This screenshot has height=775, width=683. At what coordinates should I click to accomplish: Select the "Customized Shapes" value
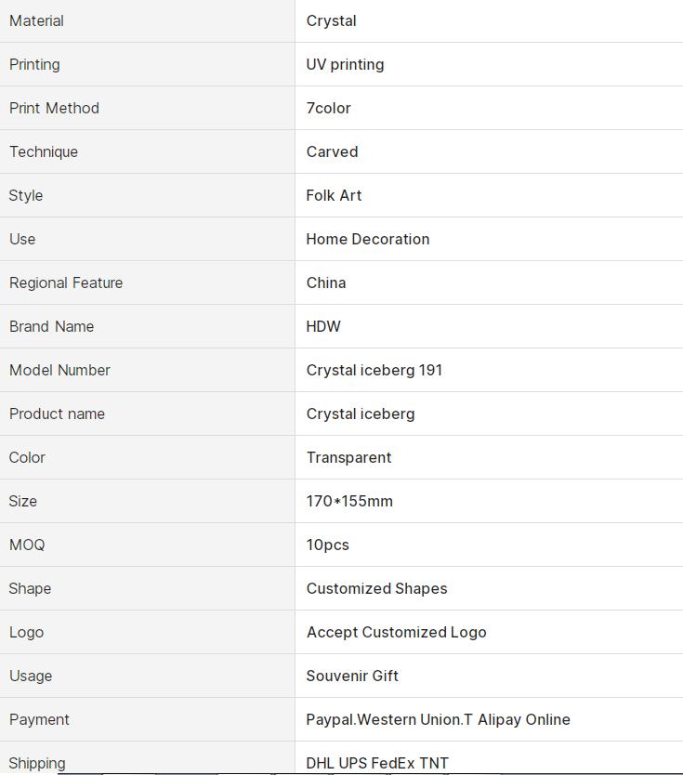pyautogui.click(x=376, y=588)
